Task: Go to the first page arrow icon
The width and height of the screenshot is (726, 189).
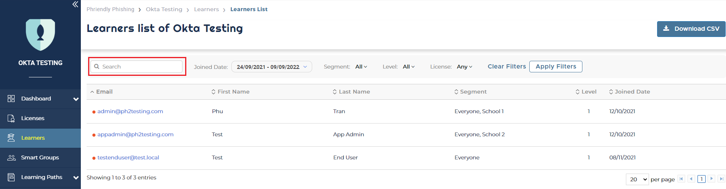Action: [x=682, y=179]
